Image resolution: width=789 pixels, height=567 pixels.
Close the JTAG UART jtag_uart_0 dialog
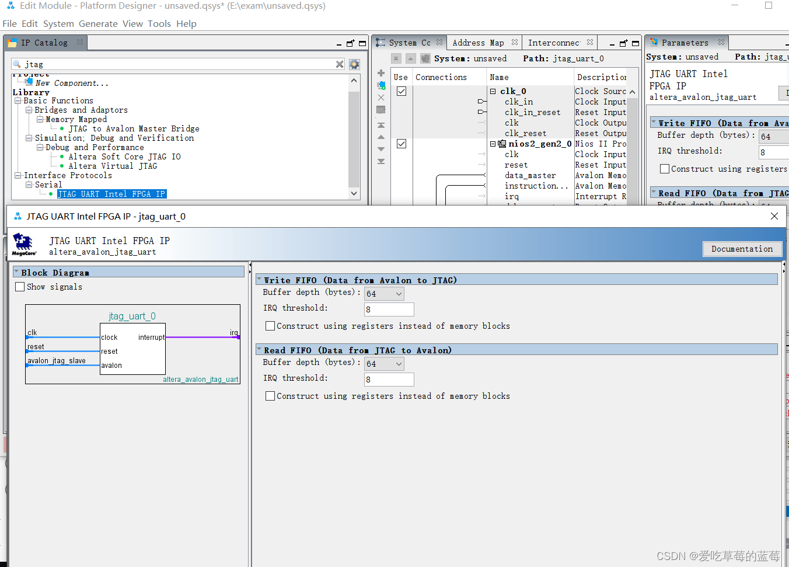[x=774, y=216]
